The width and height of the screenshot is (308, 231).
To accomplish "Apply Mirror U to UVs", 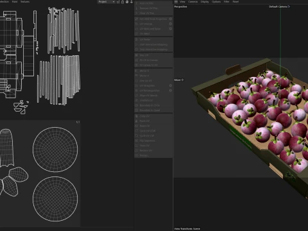I will (x=153, y=71).
